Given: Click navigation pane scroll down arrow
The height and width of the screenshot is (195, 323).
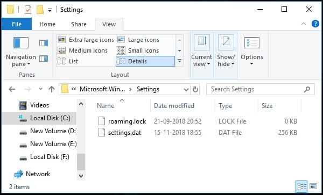Looking at the screenshot, I should [81, 176].
